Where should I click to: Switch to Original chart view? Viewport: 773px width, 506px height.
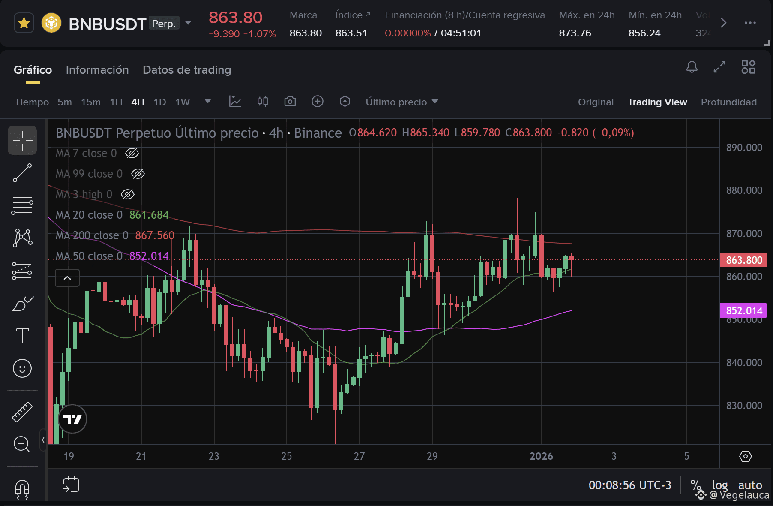(x=596, y=102)
